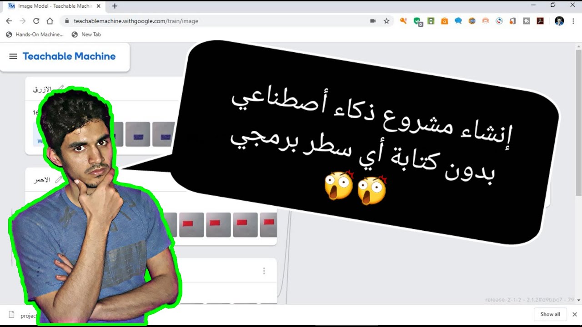Open the blue and red circular arrows extension
The height and width of the screenshot is (327, 582).
tap(499, 21)
